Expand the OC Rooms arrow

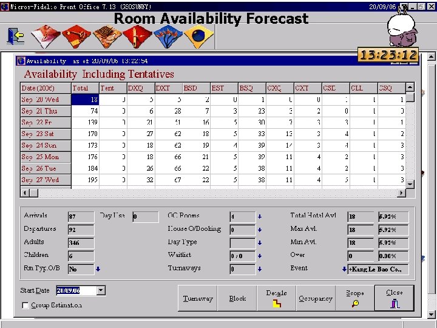point(260,216)
